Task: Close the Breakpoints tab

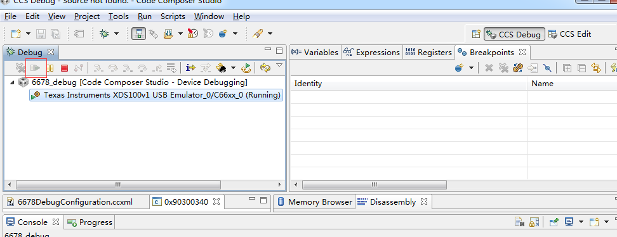Action: 522,52
